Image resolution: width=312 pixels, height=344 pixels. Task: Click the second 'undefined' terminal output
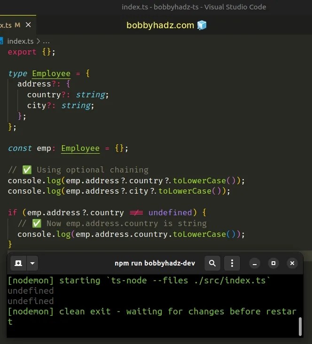(31, 301)
